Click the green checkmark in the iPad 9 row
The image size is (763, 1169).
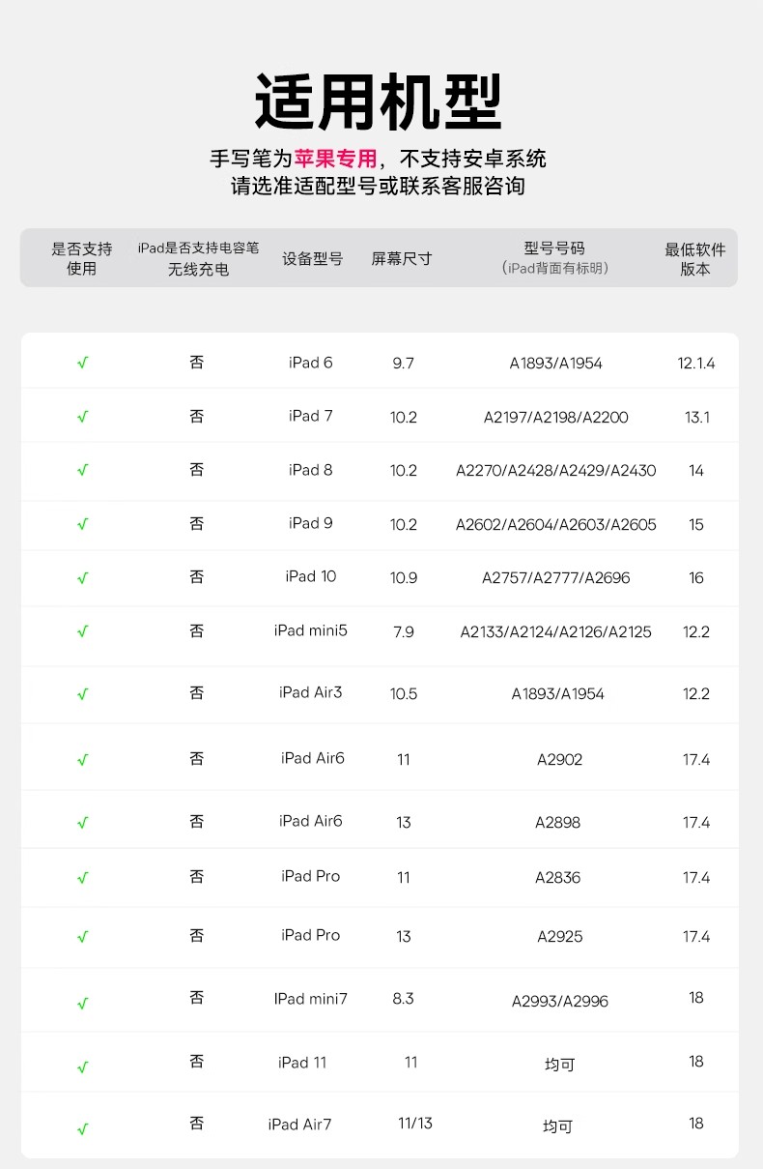pos(82,525)
